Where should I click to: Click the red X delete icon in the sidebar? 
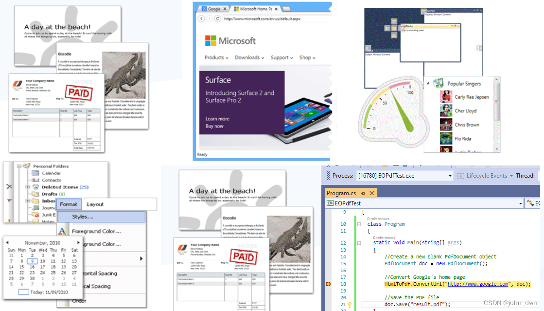click(x=8, y=187)
